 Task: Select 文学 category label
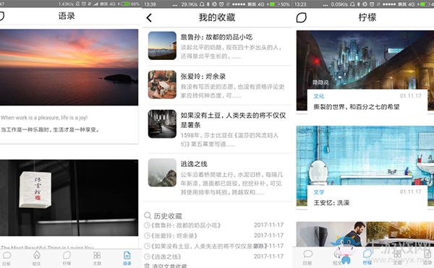[319, 192]
